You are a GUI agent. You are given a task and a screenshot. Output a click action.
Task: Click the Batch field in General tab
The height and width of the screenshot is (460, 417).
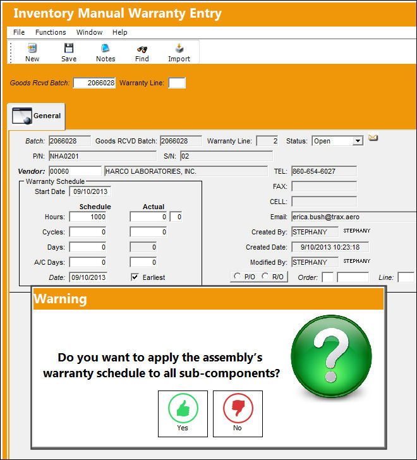point(69,141)
